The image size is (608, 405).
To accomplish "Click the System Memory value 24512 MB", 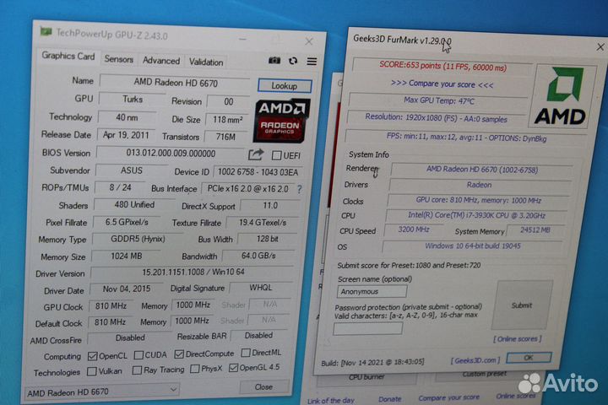I will point(535,230).
